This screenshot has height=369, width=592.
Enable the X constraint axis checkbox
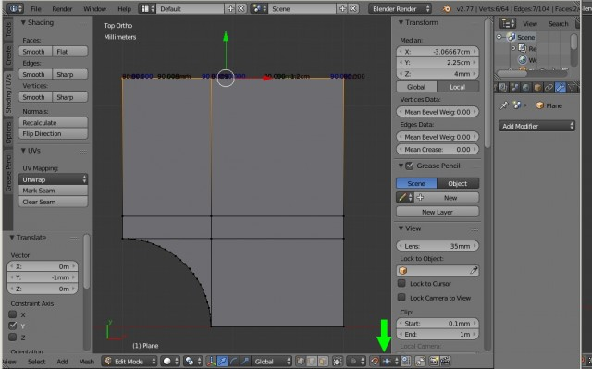click(x=12, y=314)
